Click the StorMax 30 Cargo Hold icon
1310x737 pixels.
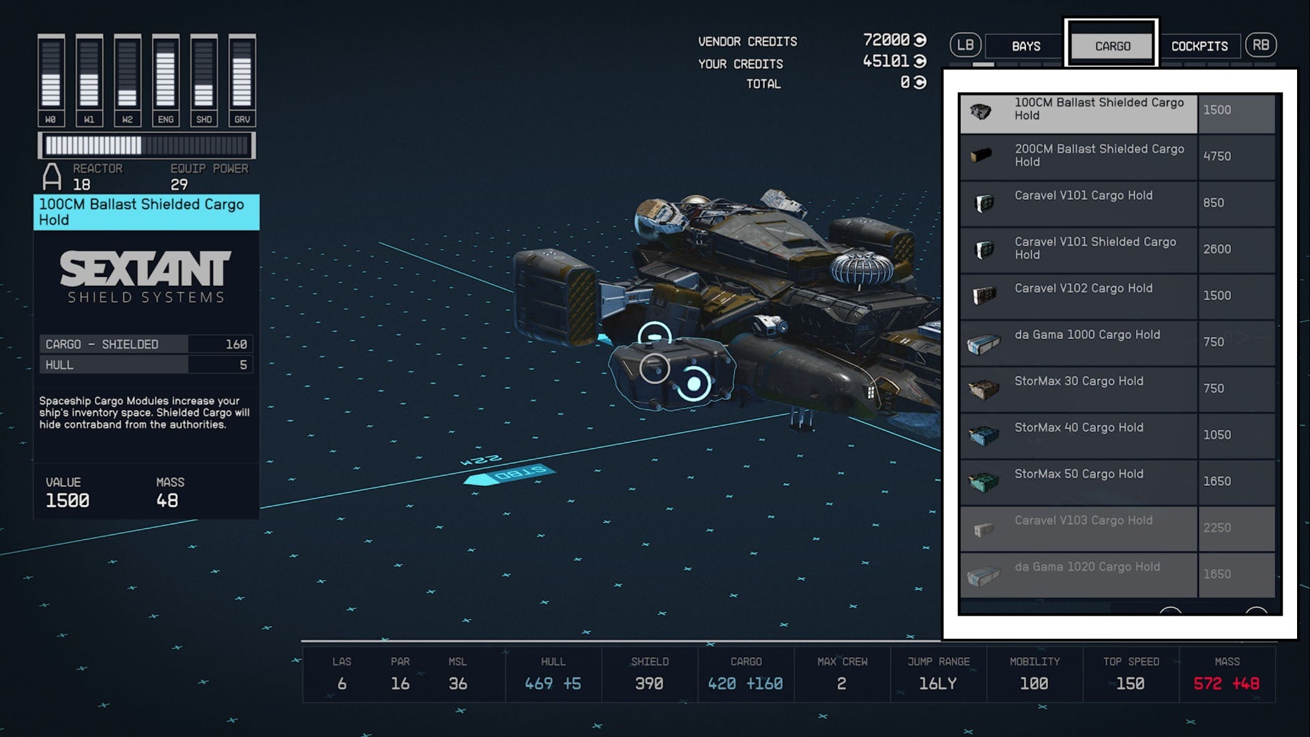pos(982,389)
